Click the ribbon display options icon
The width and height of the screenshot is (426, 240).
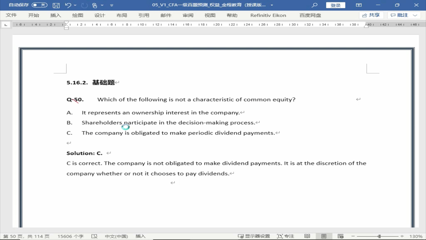click(x=359, y=5)
